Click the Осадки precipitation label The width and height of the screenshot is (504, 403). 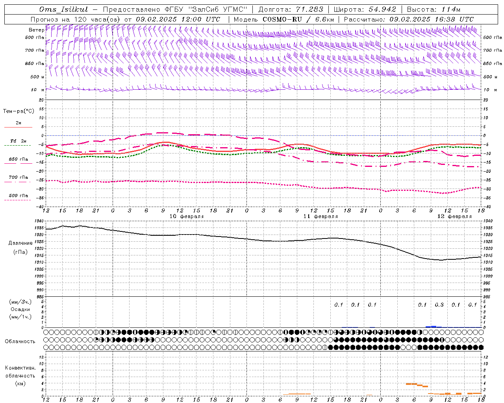[x=20, y=309]
